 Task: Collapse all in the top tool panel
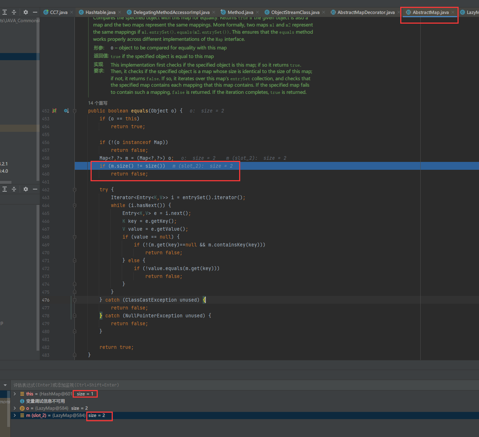point(14,12)
